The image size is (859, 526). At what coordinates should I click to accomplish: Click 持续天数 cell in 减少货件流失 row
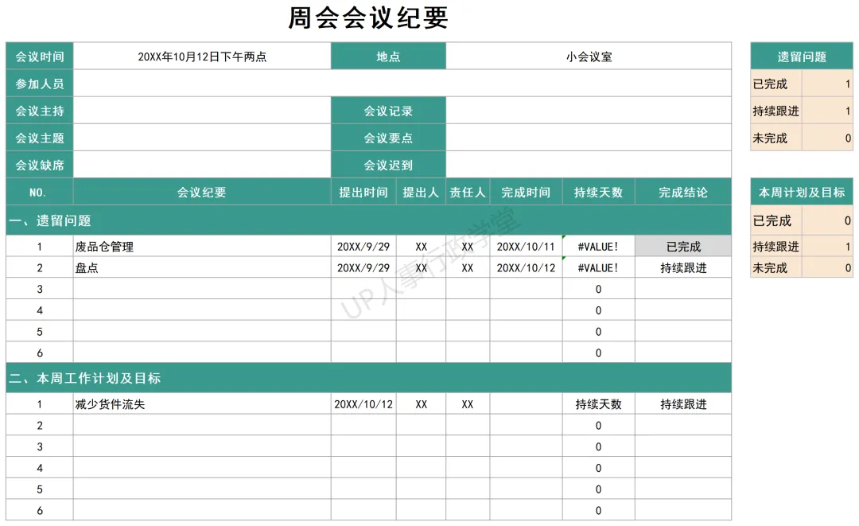598,403
